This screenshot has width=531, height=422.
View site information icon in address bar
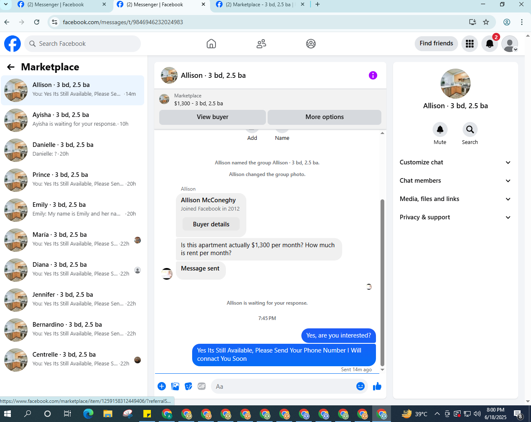point(55,22)
